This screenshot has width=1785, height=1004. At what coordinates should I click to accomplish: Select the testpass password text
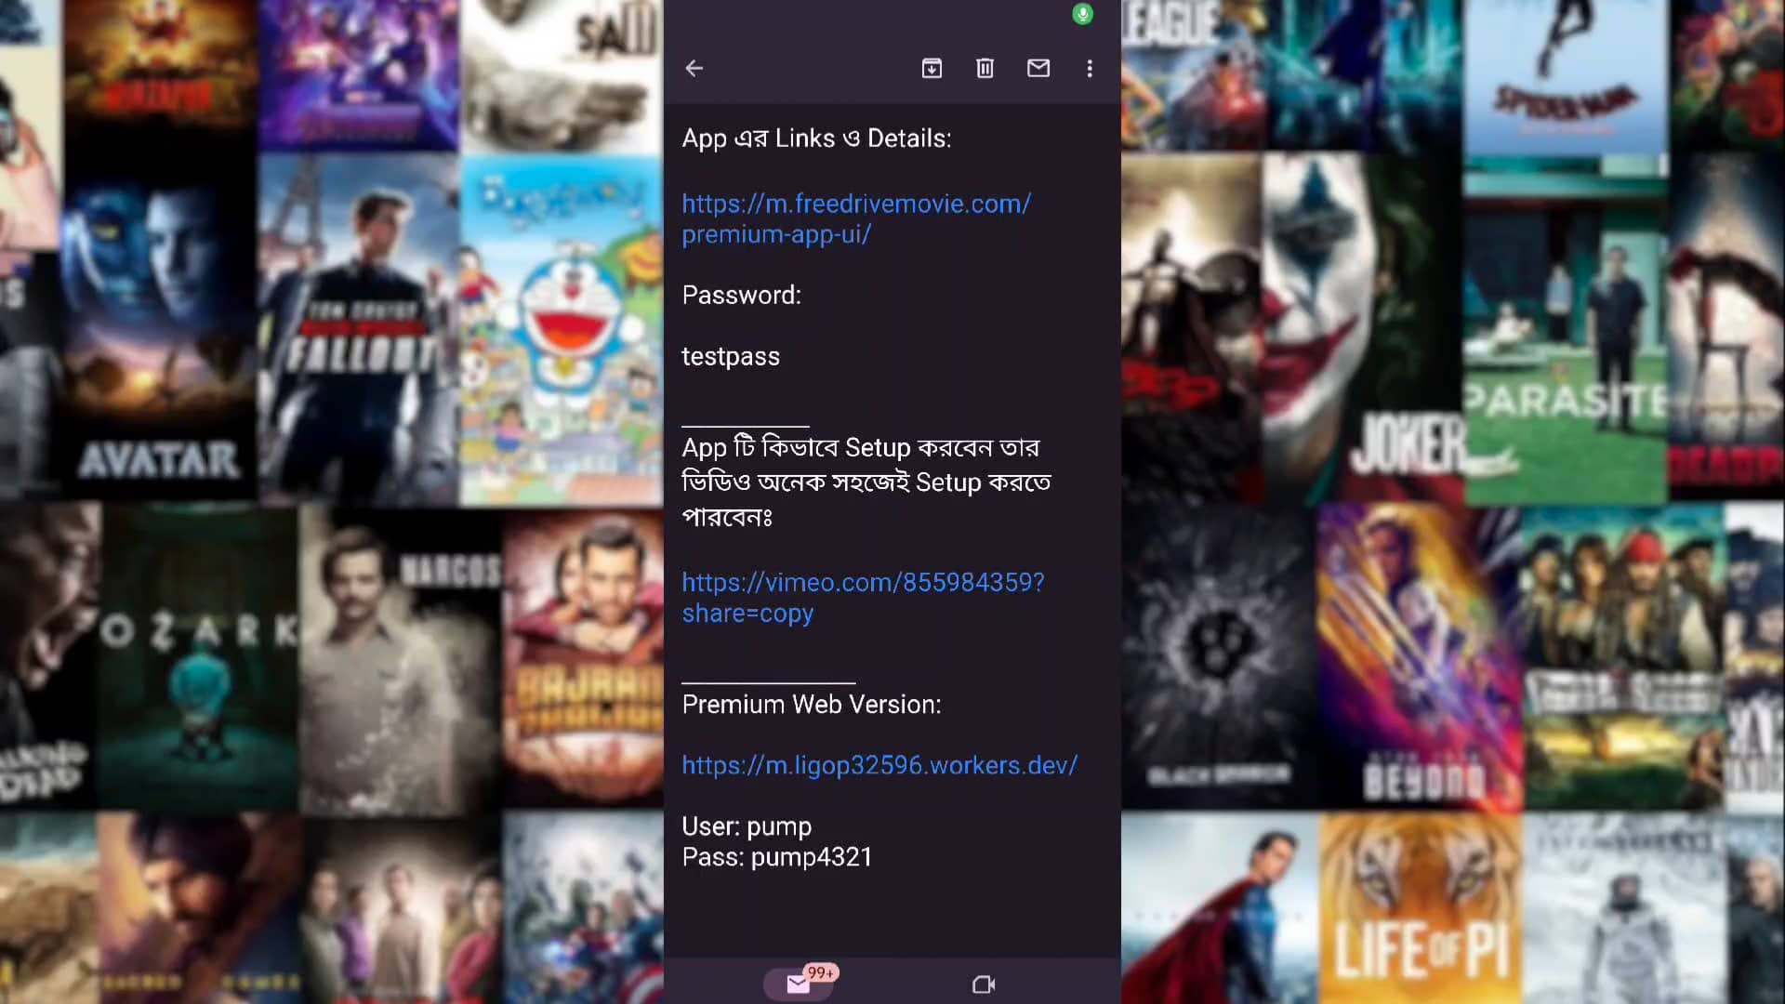(731, 355)
